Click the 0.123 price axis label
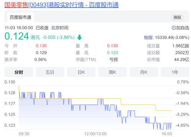The width and height of the screenshot is (191, 137). coord(10,125)
